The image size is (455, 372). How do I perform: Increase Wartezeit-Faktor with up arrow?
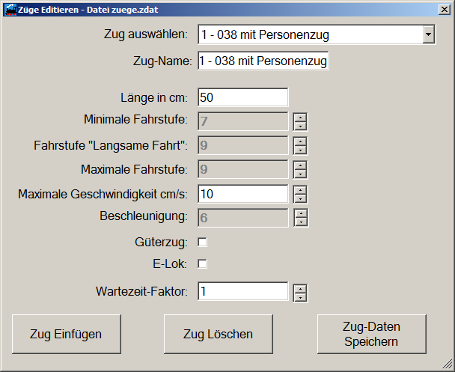tap(300, 289)
